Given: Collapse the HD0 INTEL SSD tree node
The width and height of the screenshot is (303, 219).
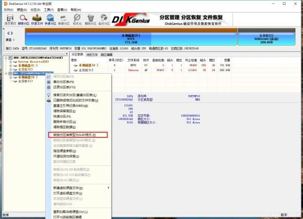Looking at the screenshot, I should (x=6, y=58).
